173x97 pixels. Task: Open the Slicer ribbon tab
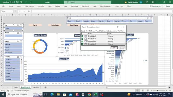coord(129,6)
